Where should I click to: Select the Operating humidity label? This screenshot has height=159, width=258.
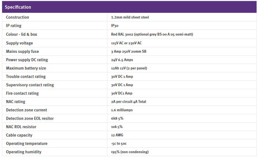point(24,152)
